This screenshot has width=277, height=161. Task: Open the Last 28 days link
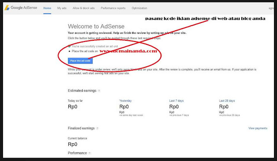pyautogui.click(x=227, y=101)
